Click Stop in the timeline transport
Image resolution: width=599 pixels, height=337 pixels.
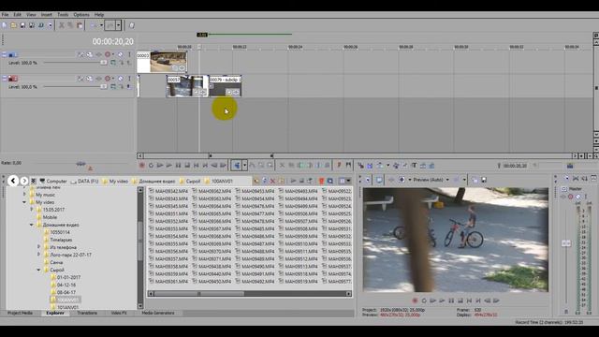click(187, 166)
